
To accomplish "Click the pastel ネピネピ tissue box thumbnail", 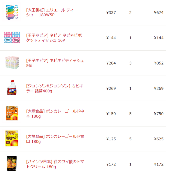I will pyautogui.click(x=12, y=63).
